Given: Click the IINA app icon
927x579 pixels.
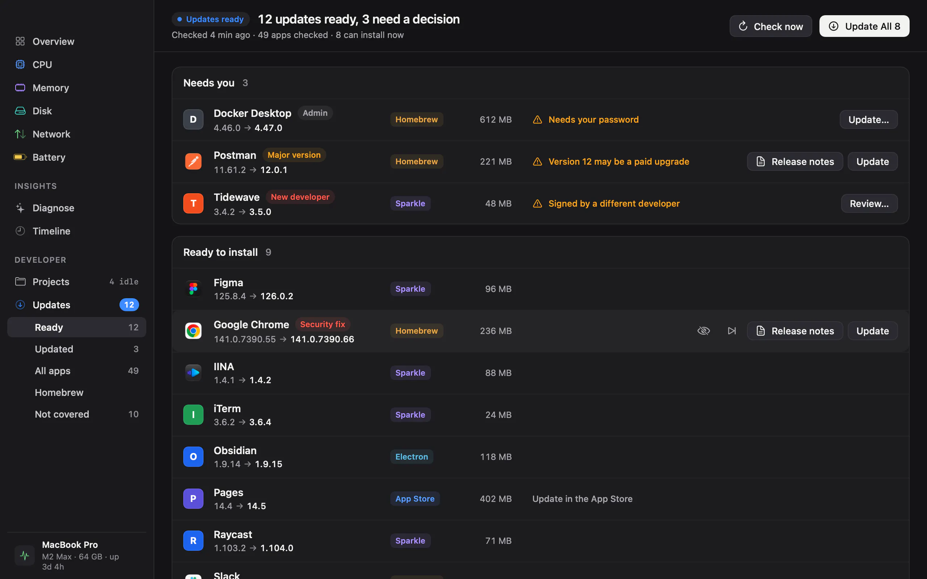Looking at the screenshot, I should click(193, 373).
